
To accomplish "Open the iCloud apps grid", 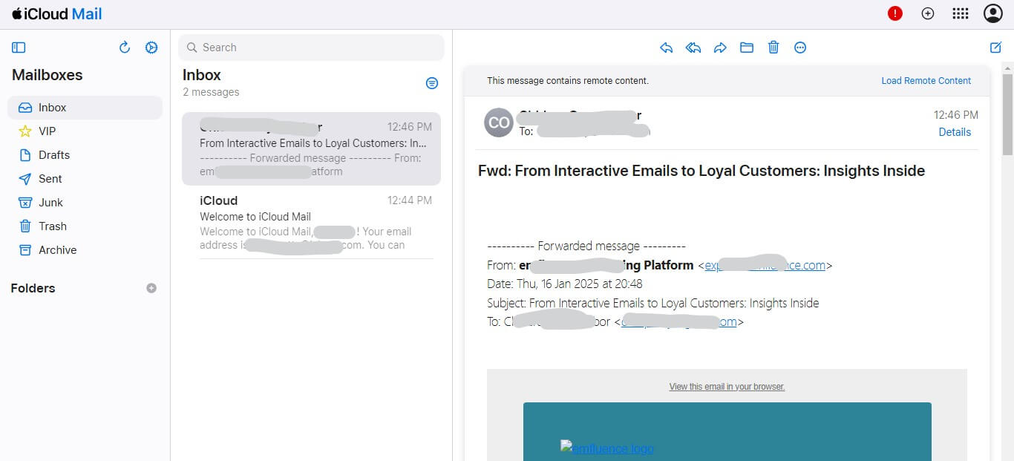I will pyautogui.click(x=960, y=13).
